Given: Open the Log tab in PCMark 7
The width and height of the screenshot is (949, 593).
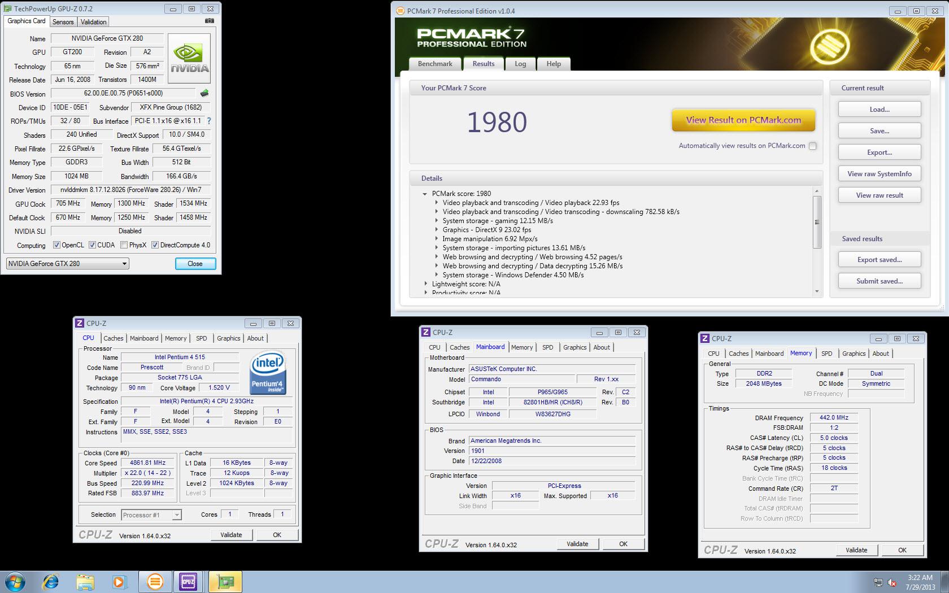Looking at the screenshot, I should point(520,64).
